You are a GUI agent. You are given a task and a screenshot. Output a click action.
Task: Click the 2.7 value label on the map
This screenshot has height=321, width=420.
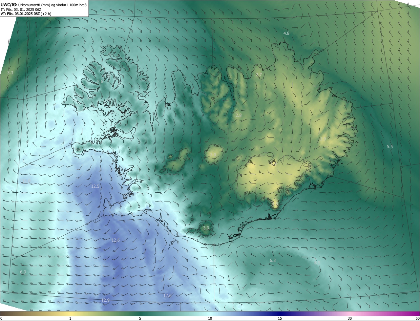[259, 75]
